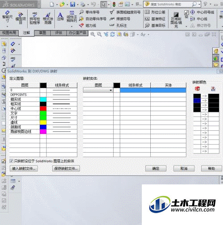Open the 图层 dropdown in 映射实体 table
The width and height of the screenshot is (223, 225).
point(111,90)
